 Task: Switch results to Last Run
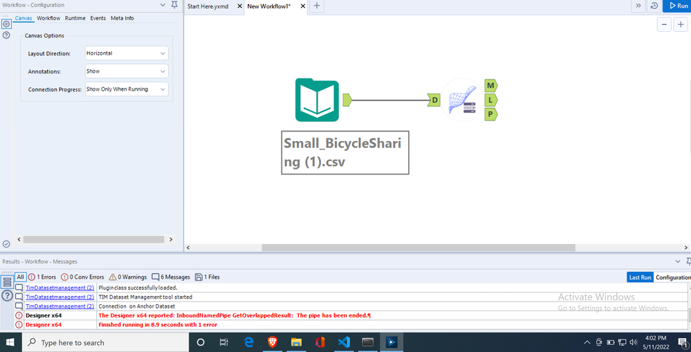click(640, 277)
